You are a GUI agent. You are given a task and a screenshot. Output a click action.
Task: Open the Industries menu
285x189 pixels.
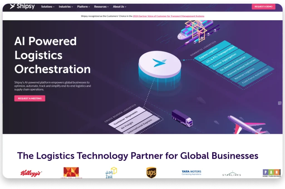point(66,7)
